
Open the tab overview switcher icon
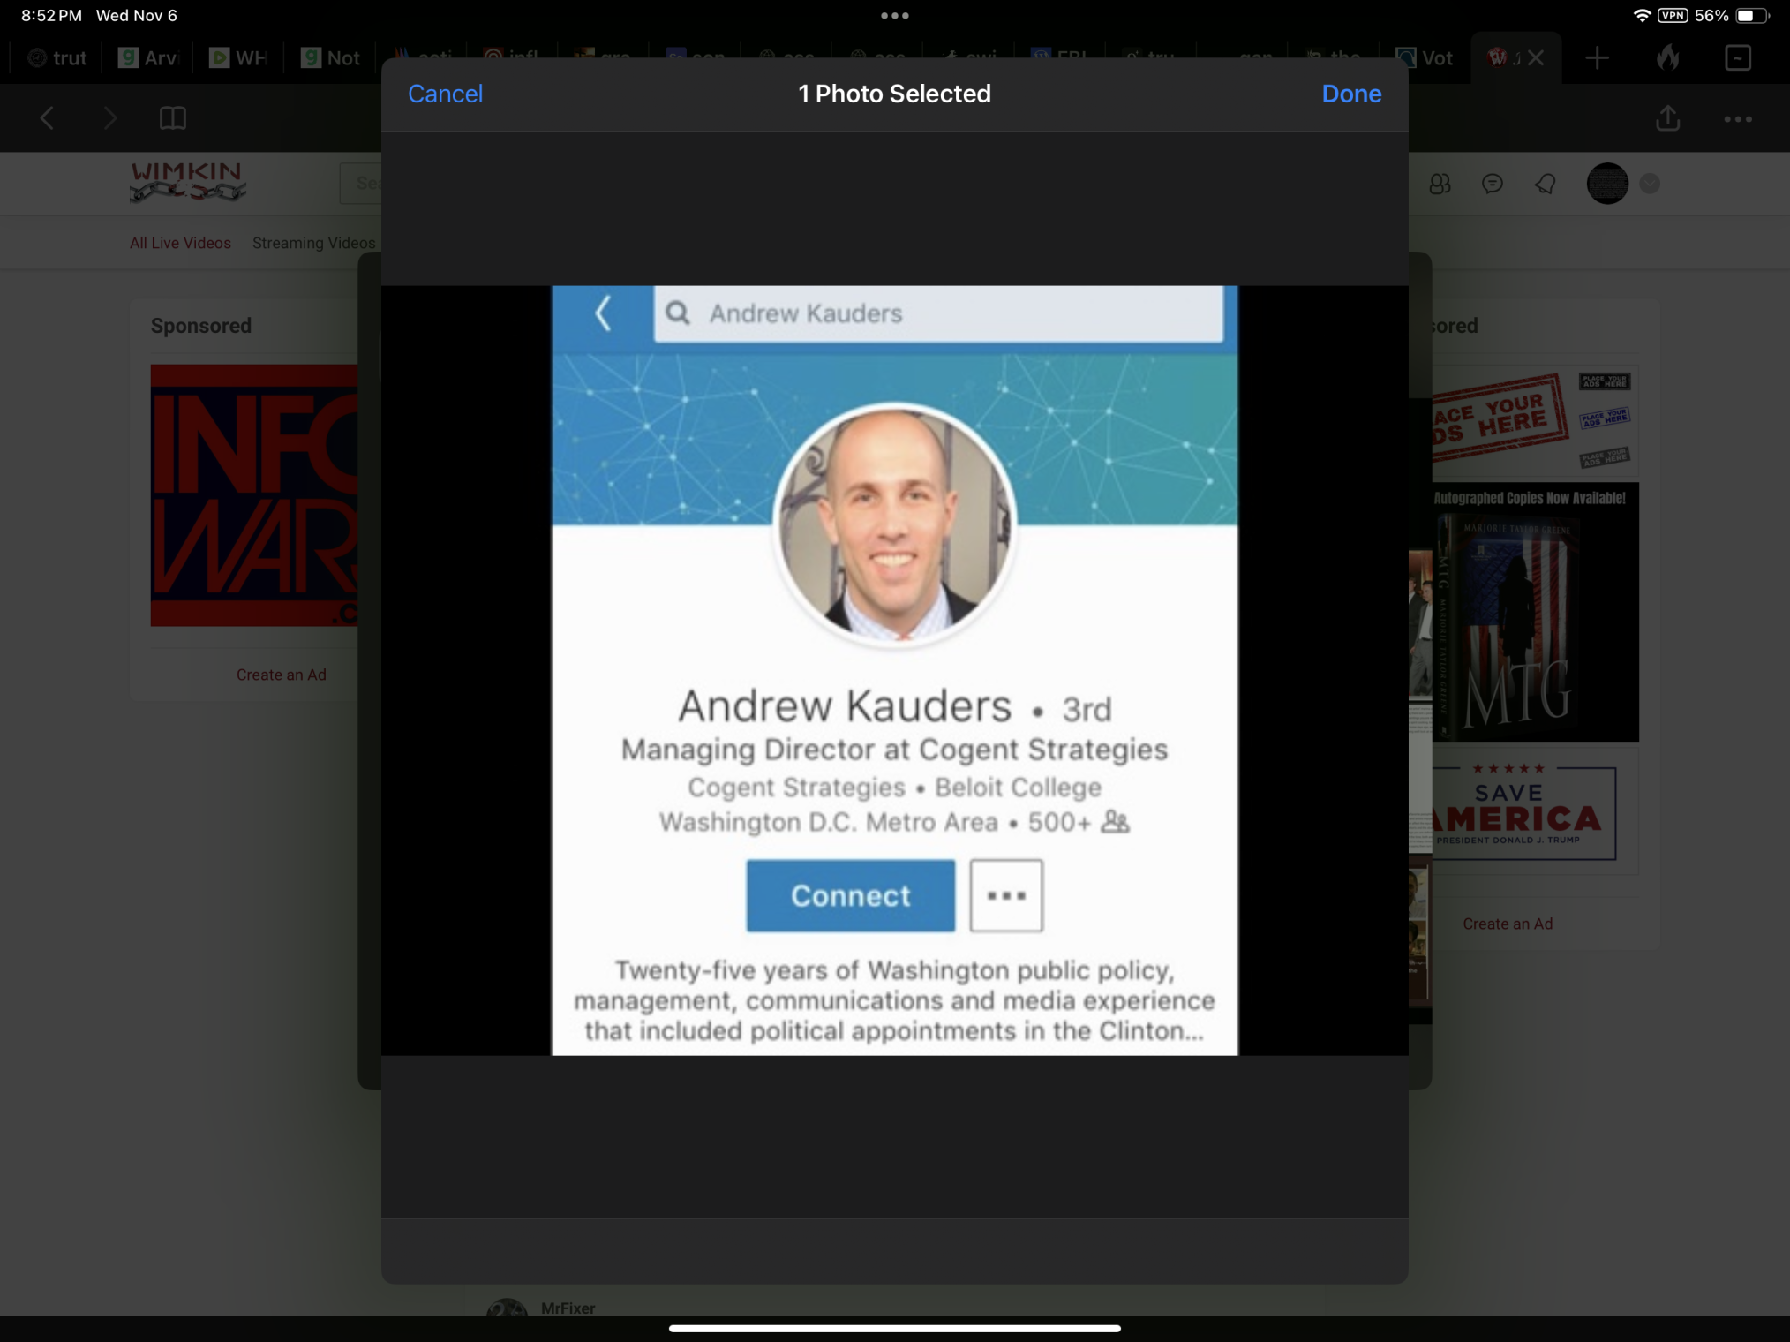[1737, 58]
